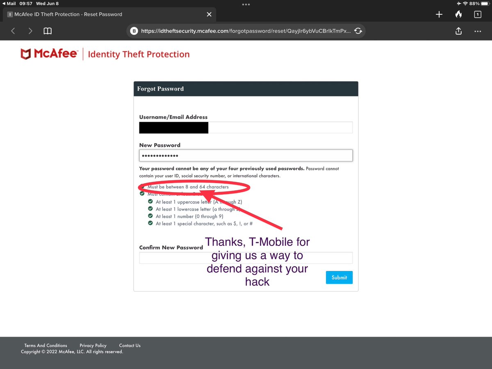Open the share sheet icon
The image size is (492, 369).
pyautogui.click(x=459, y=31)
